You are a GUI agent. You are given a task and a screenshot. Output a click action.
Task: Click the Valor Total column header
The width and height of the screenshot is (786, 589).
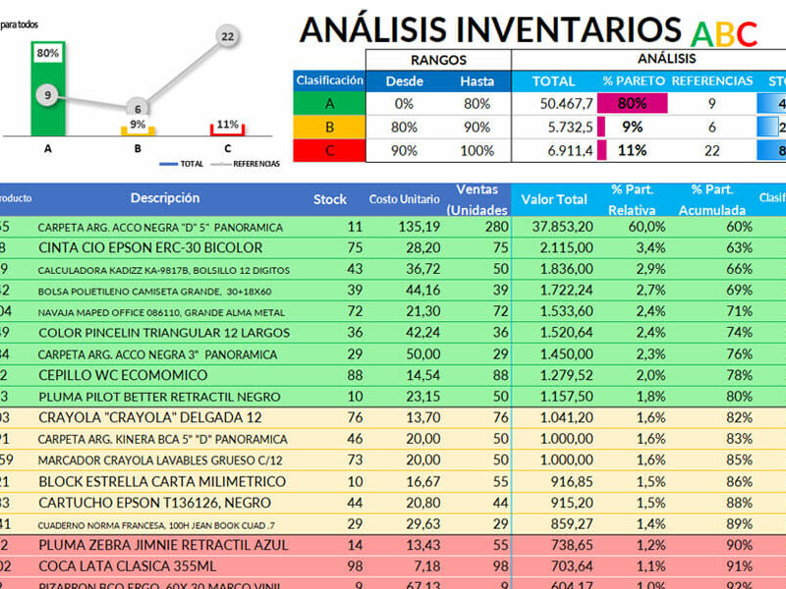point(554,199)
